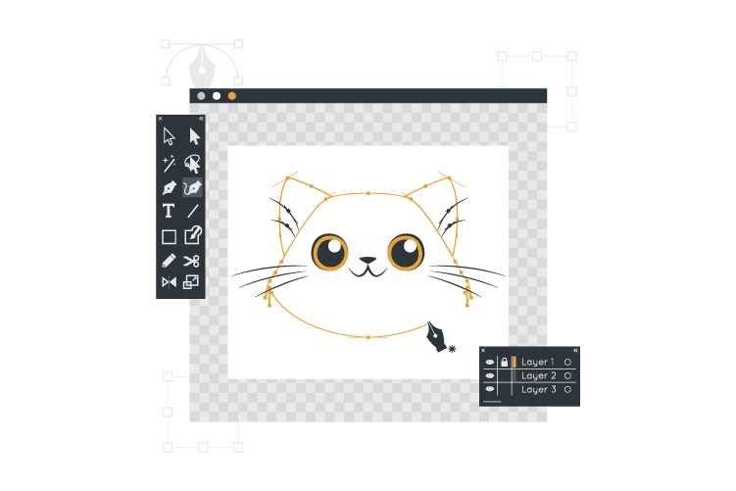Hide Layer 2 using its eye icon
The image size is (736, 491).
(x=490, y=375)
